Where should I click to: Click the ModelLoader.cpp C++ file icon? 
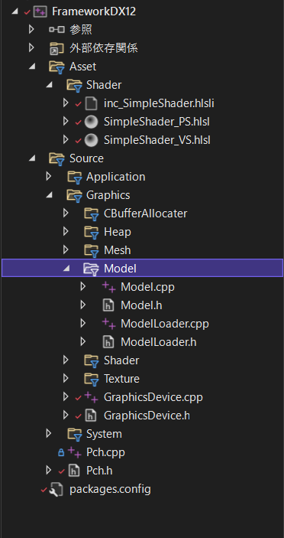[109, 324]
